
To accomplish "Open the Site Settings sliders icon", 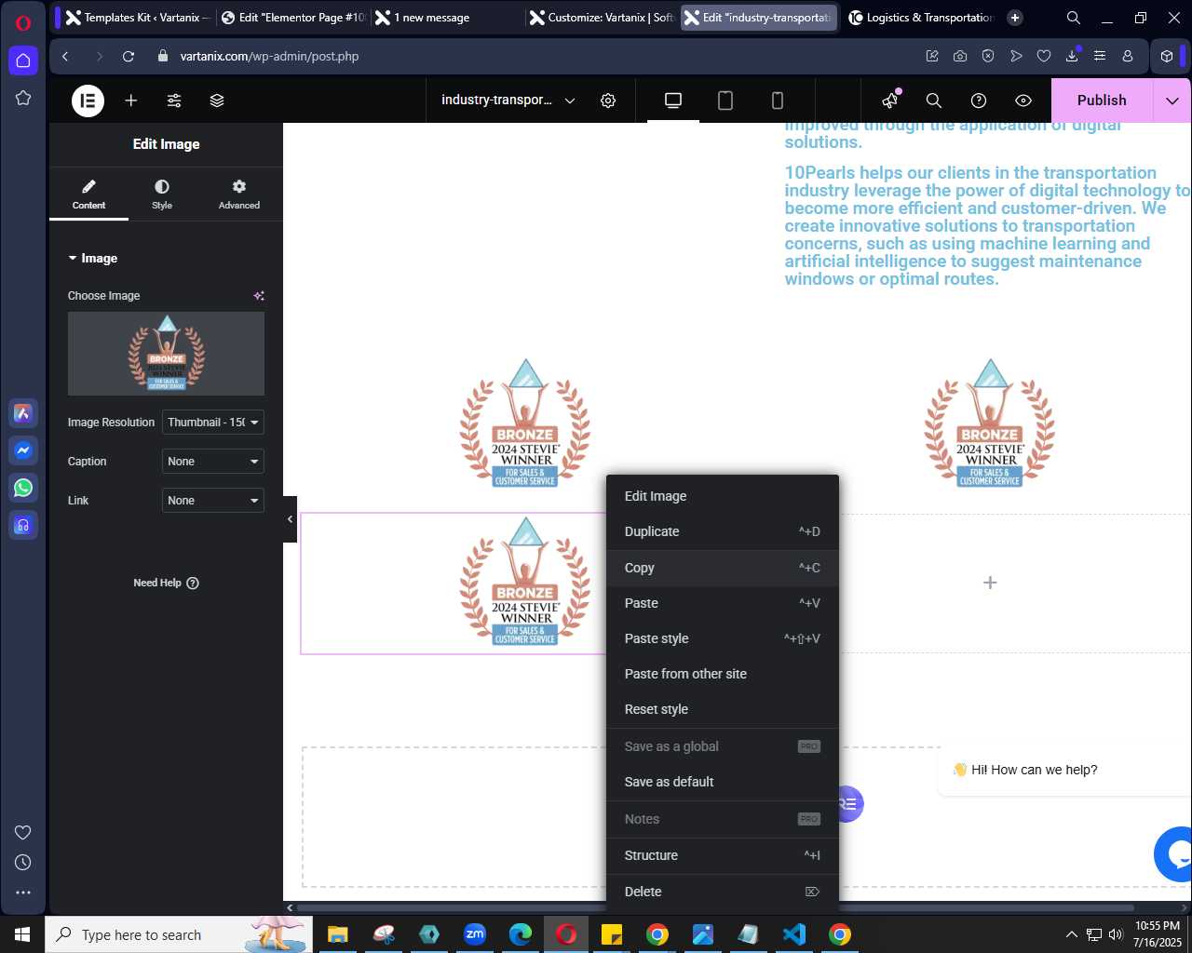I will (174, 101).
